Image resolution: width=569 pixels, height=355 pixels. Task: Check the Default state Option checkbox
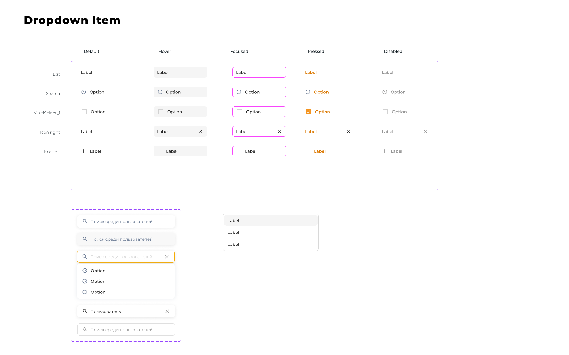84,112
